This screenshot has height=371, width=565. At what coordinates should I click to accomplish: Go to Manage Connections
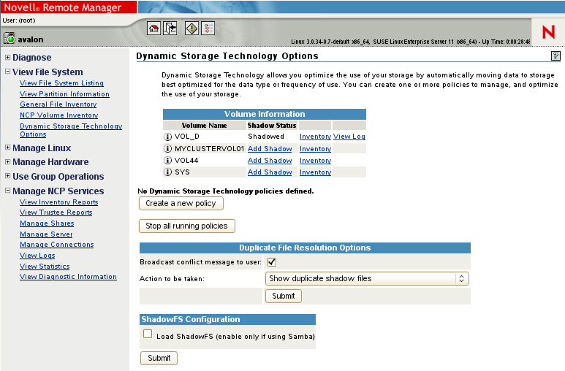tap(57, 245)
